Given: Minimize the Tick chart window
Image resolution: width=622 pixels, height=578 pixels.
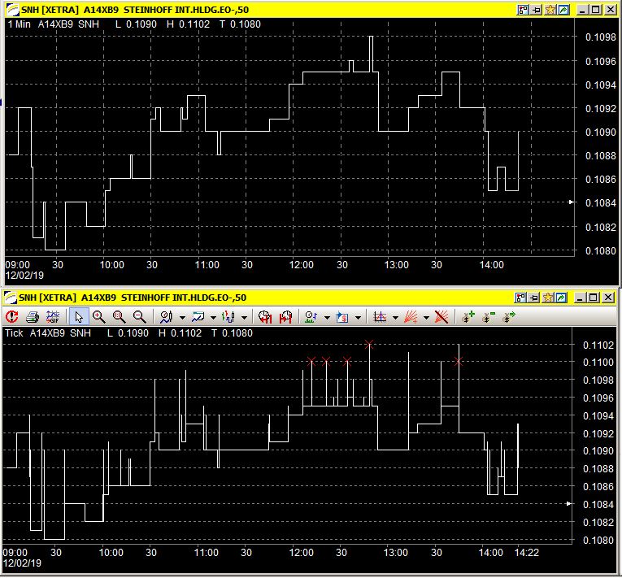Looking at the screenshot, I should click(x=580, y=298).
